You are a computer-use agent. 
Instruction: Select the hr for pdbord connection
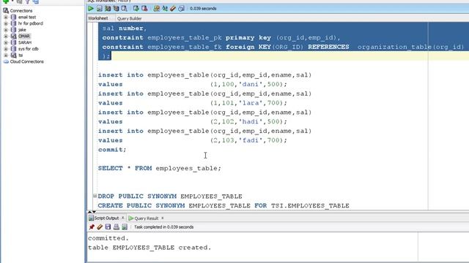[31, 23]
